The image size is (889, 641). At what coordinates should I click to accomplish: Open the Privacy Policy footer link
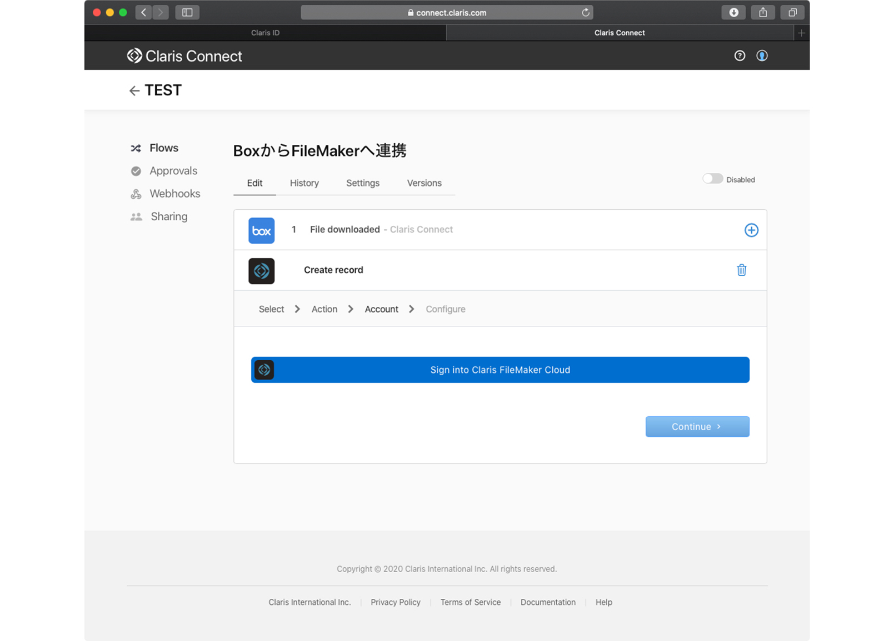point(395,602)
